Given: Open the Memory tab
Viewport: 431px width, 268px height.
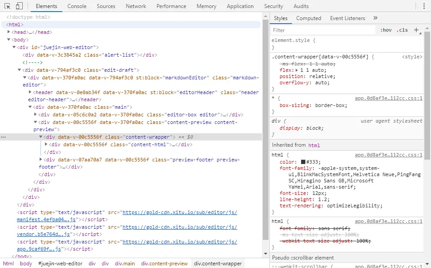Looking at the screenshot, I should pyautogui.click(x=207, y=6).
